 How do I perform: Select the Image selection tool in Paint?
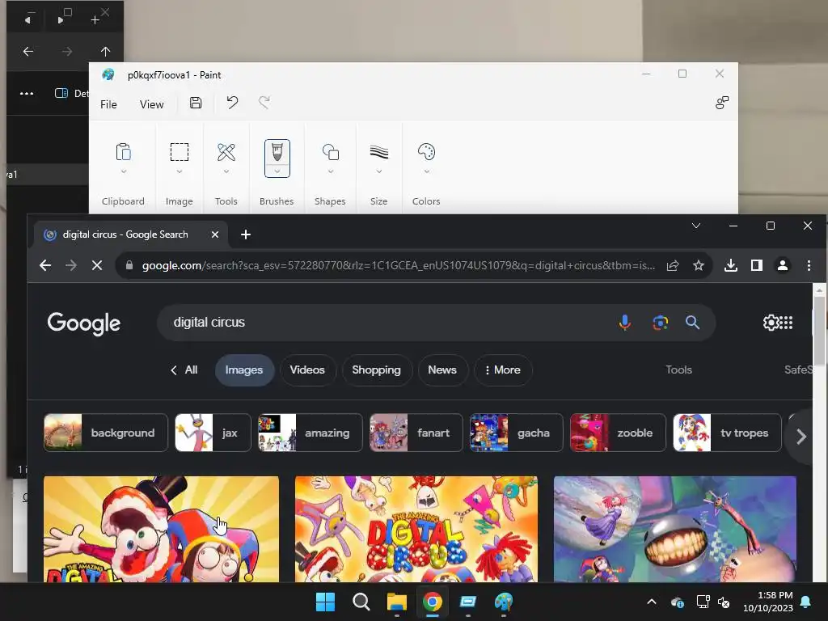pos(179,152)
